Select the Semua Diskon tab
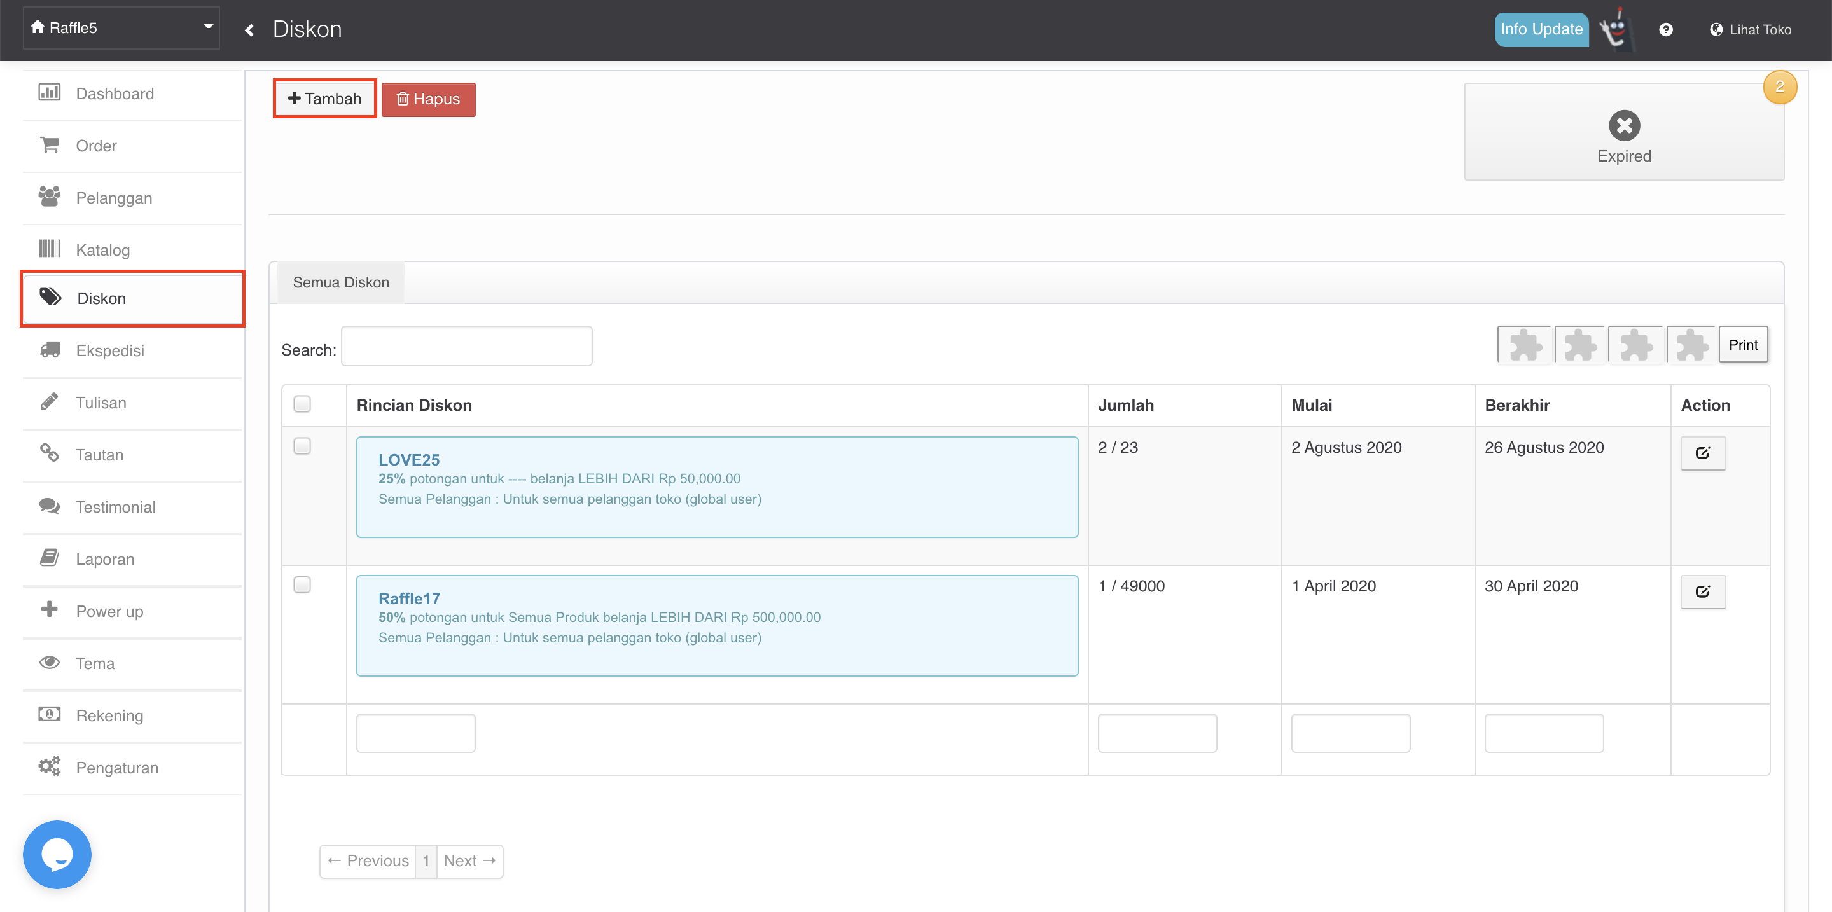 (x=341, y=282)
